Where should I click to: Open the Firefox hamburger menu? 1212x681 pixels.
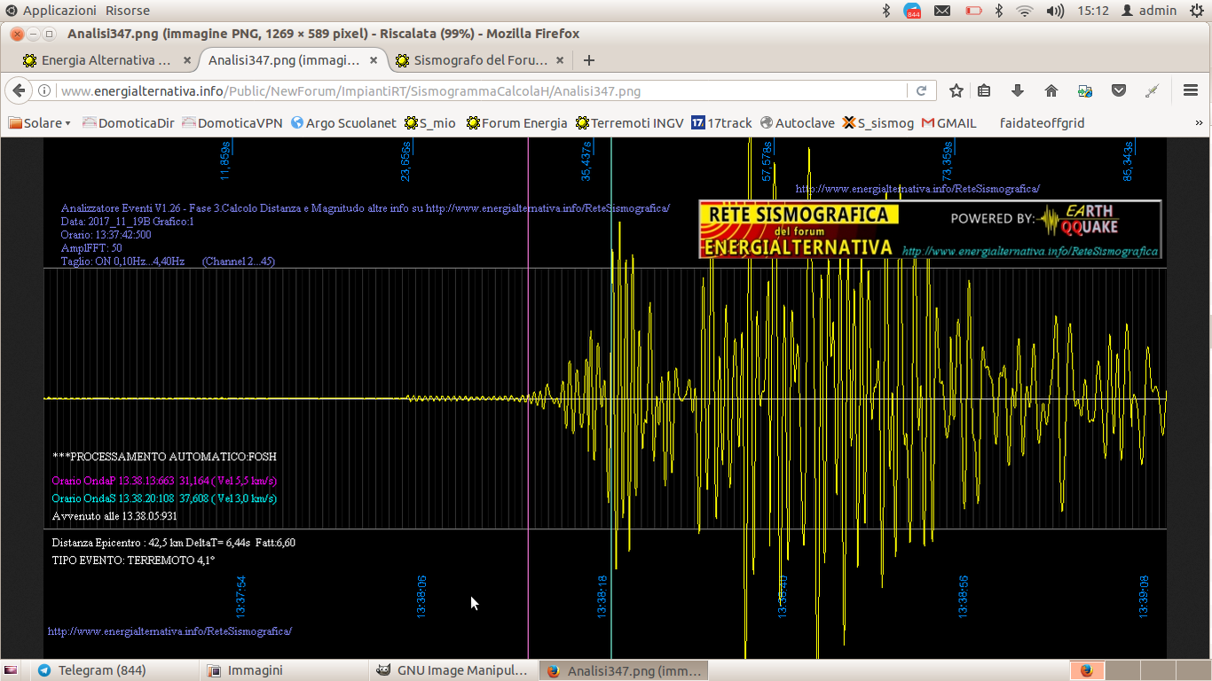click(x=1191, y=90)
